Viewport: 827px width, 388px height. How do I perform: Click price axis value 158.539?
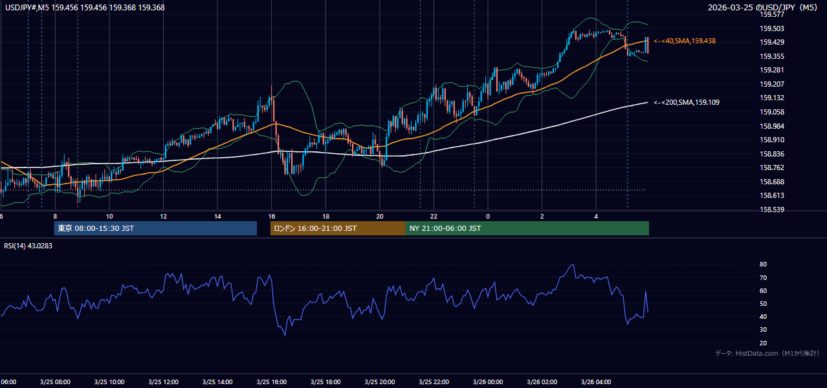click(772, 210)
